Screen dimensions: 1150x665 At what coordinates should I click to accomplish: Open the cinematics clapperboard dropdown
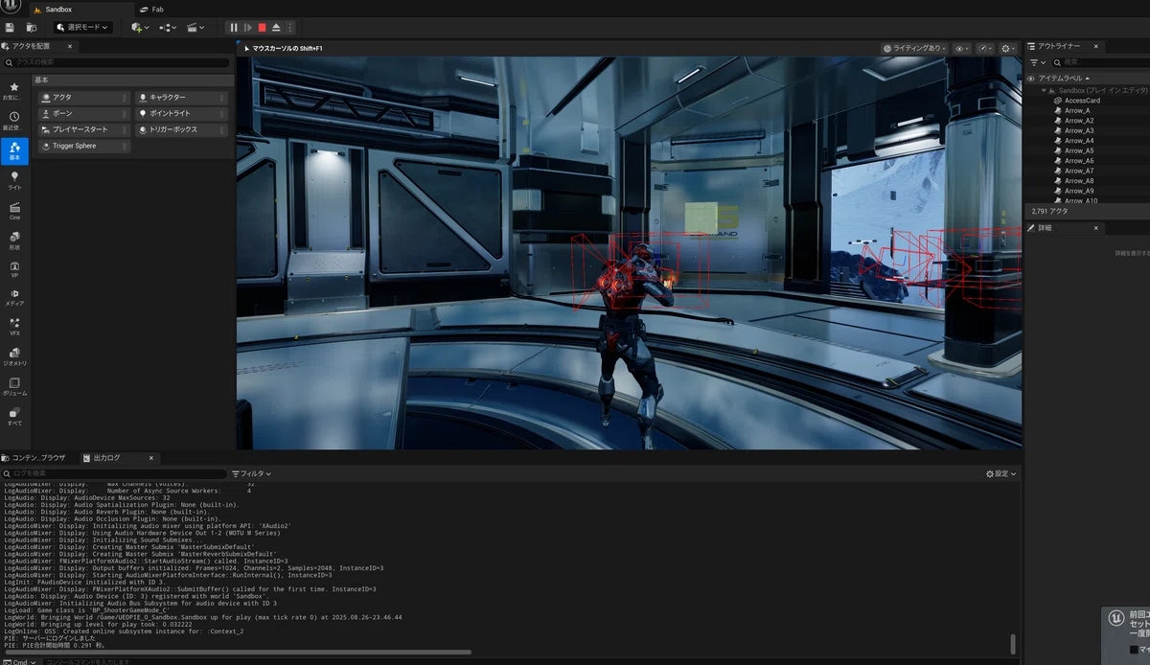(x=195, y=28)
